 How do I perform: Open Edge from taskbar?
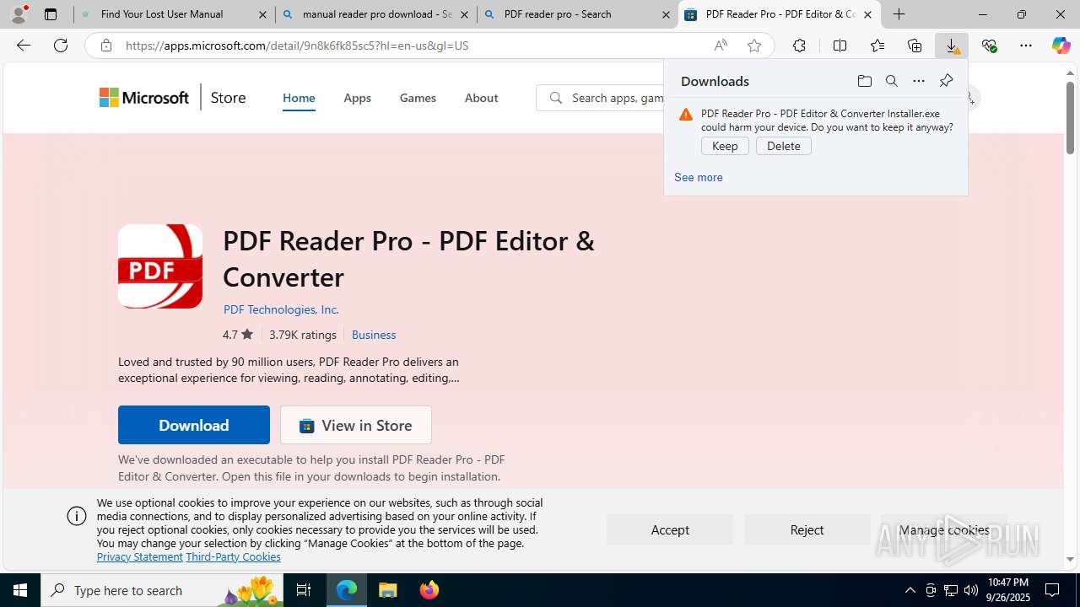coord(347,590)
